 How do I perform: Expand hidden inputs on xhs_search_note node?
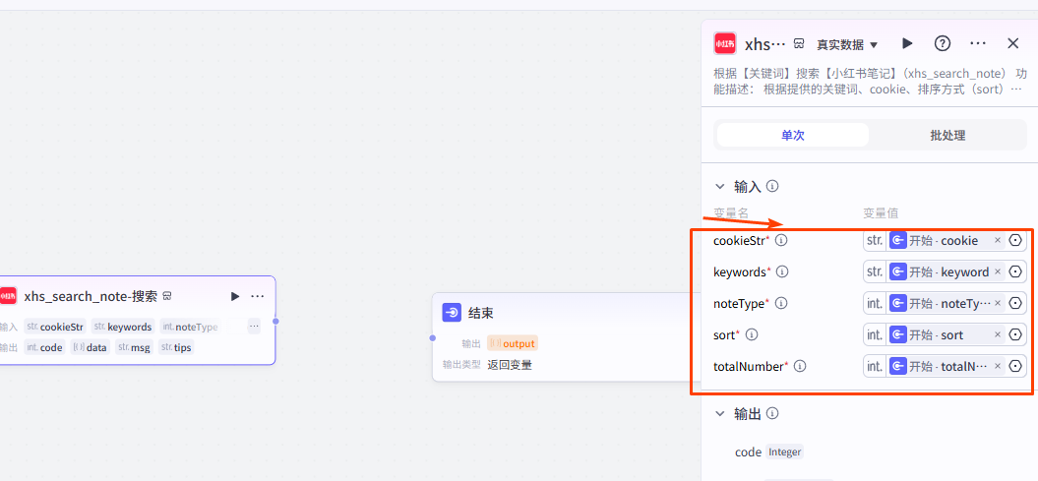254,327
